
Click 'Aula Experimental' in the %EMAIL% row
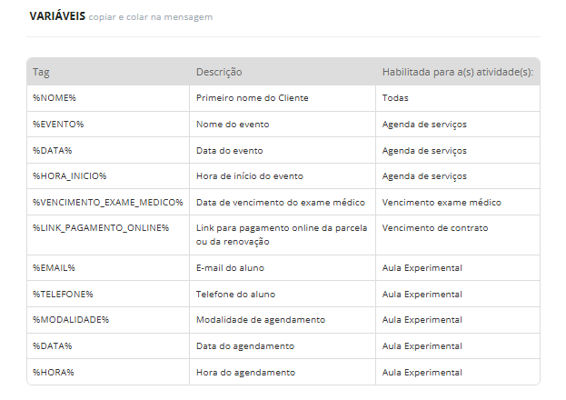422,268
